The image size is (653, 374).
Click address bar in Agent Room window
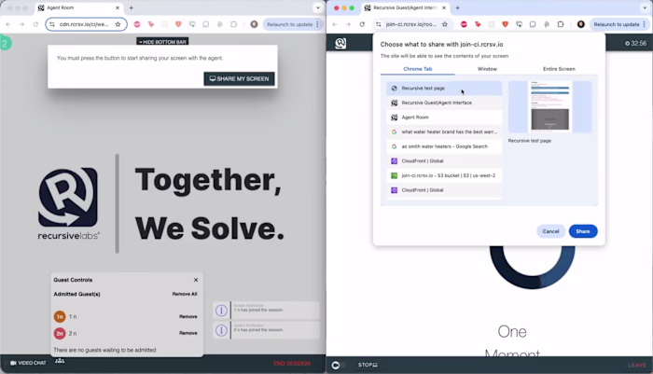pyautogui.click(x=86, y=24)
